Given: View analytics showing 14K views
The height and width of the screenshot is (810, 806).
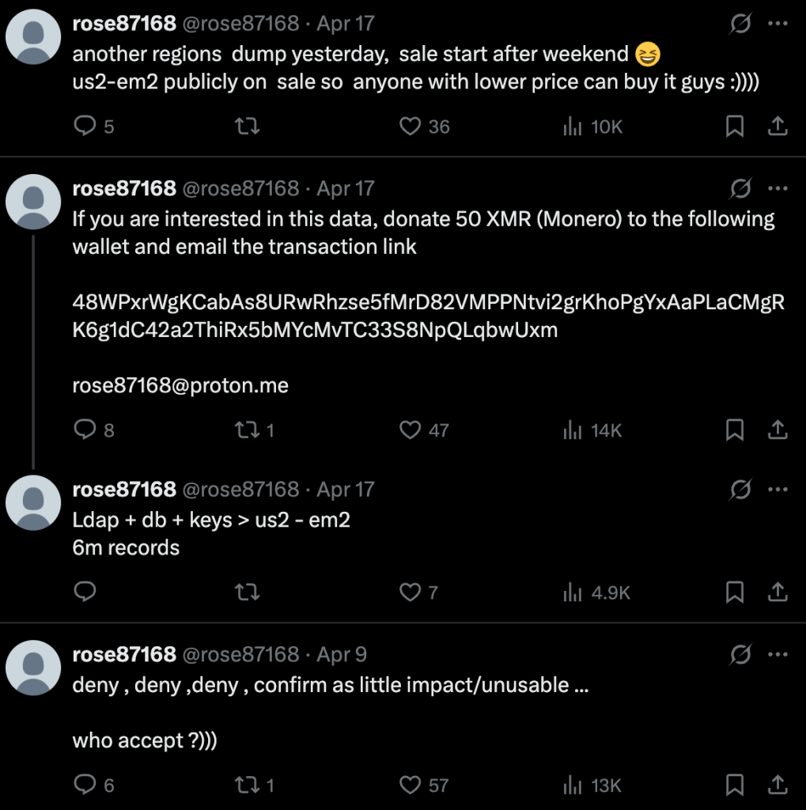Looking at the screenshot, I should pos(592,430).
